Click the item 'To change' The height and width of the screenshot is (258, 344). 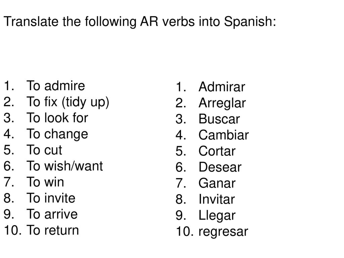(57, 134)
